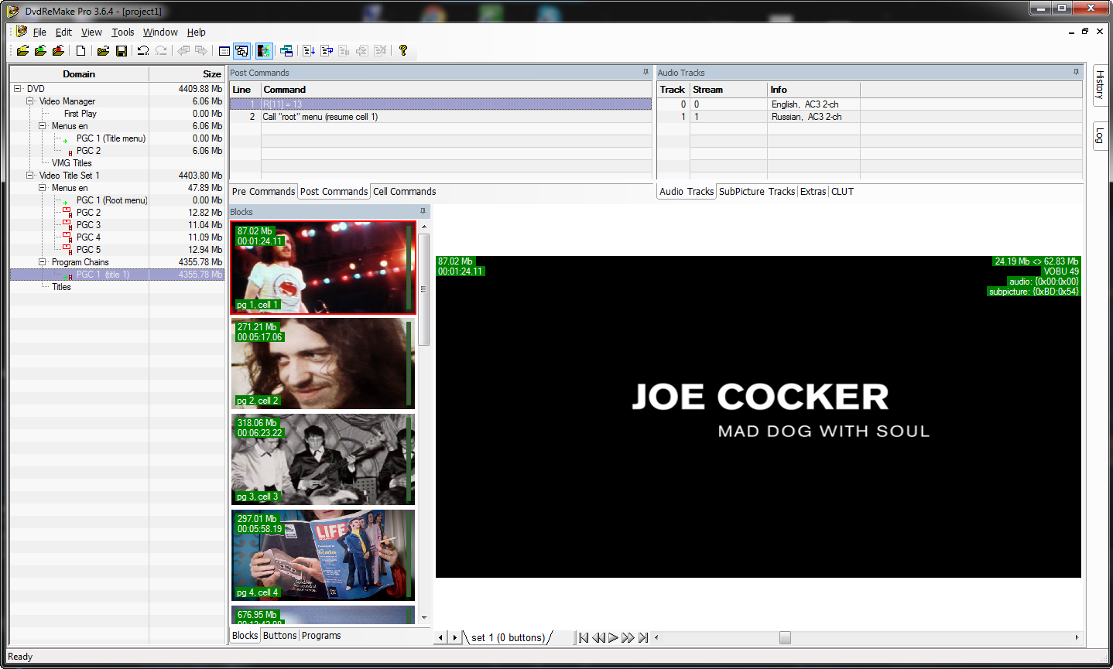This screenshot has height=669, width=1113.
Task: Jump to last frame in preview
Action: (x=643, y=638)
